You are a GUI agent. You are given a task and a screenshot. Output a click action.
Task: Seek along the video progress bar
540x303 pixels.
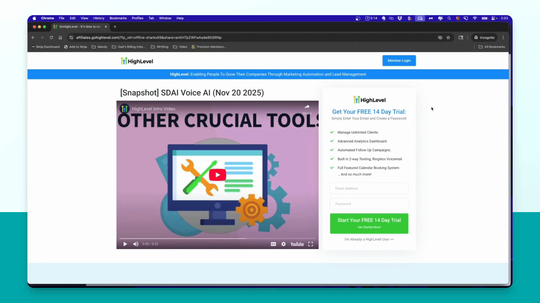pyautogui.click(x=217, y=238)
